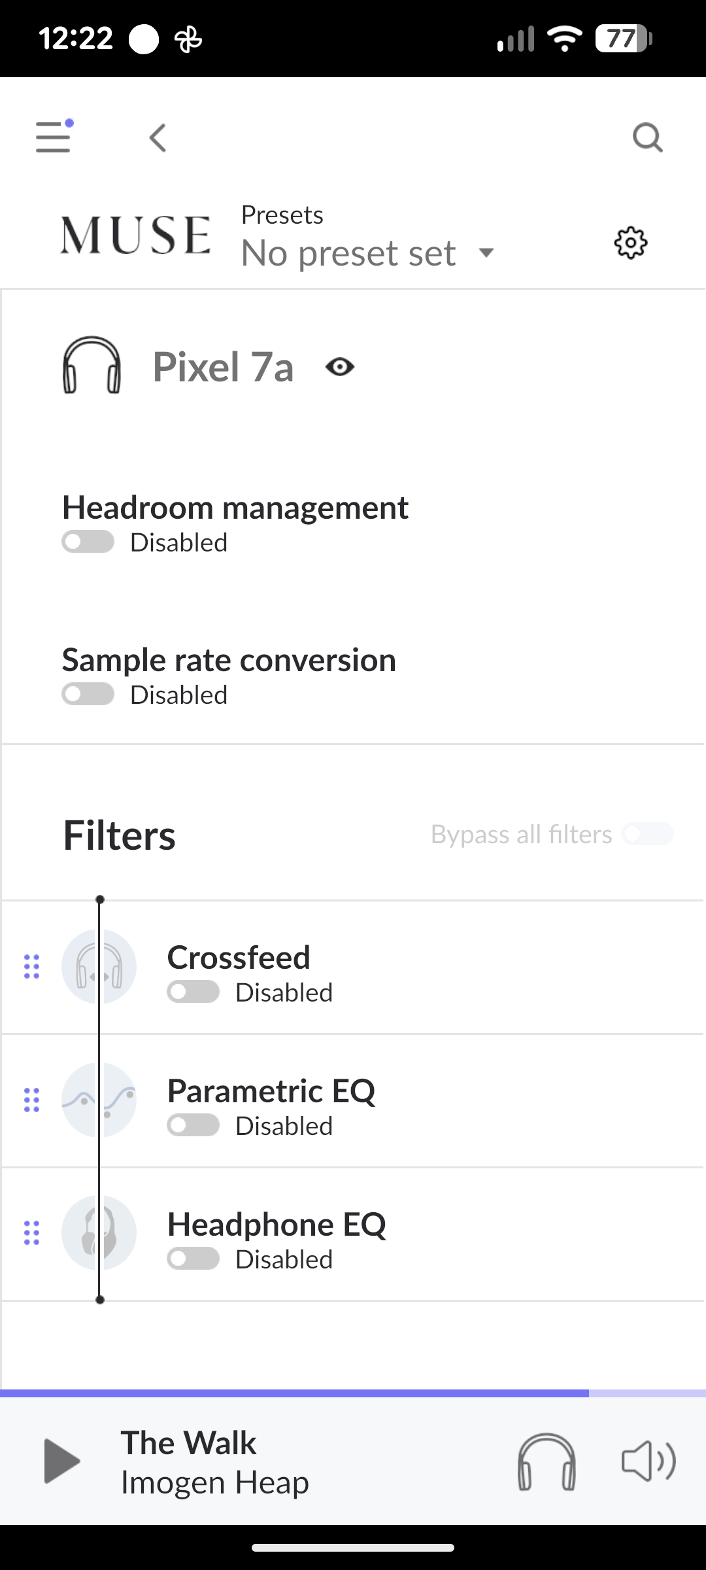
Task: Open MUSE settings gear icon
Action: pos(631,243)
